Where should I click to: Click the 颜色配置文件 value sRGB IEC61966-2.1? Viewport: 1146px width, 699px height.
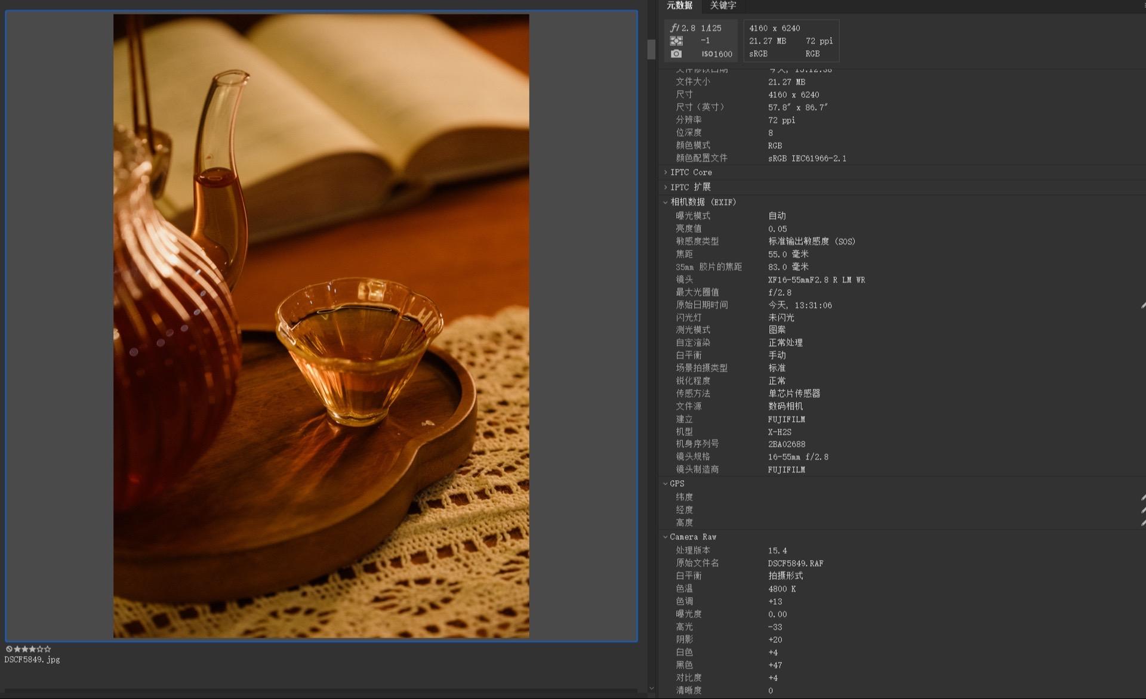(x=807, y=159)
